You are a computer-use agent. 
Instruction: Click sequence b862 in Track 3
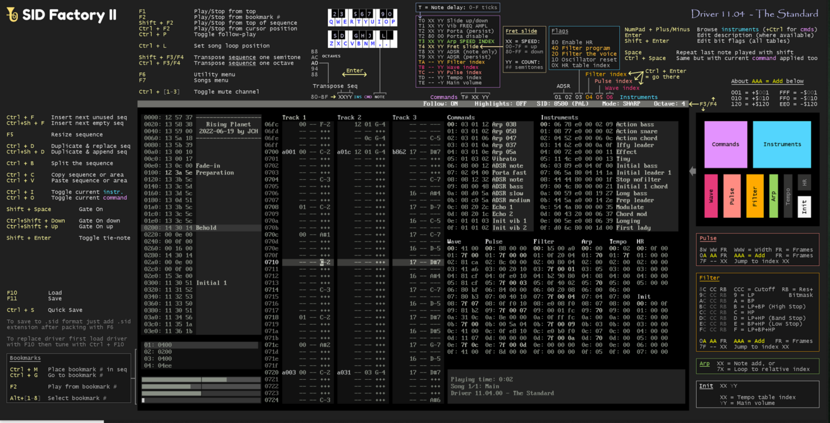pyautogui.click(x=399, y=152)
